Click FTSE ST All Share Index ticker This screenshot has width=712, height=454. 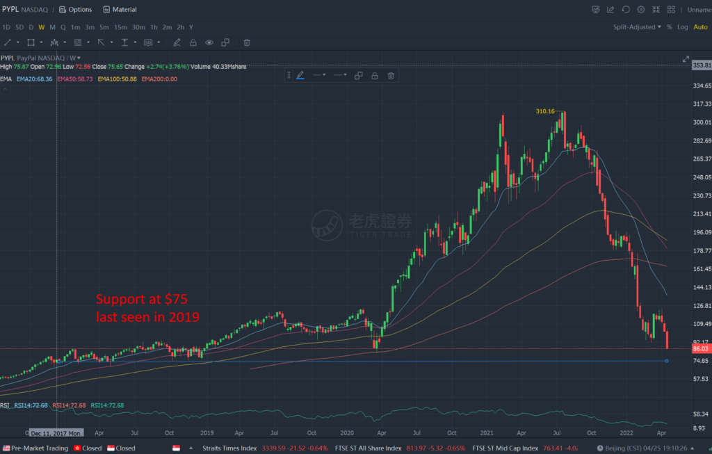point(400,448)
